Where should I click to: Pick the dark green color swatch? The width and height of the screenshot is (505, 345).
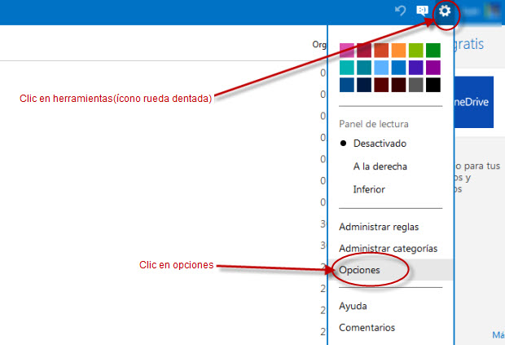[433, 50]
